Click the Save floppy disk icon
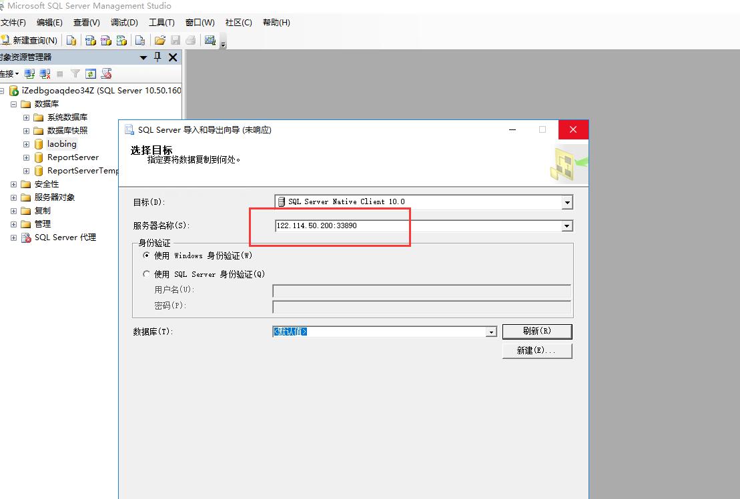740x499 pixels. pos(175,41)
